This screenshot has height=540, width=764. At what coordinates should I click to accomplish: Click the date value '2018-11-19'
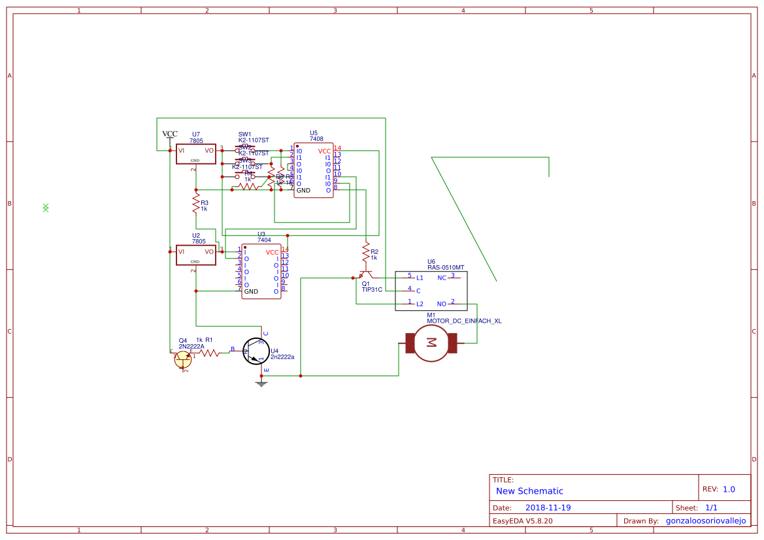pyautogui.click(x=548, y=507)
